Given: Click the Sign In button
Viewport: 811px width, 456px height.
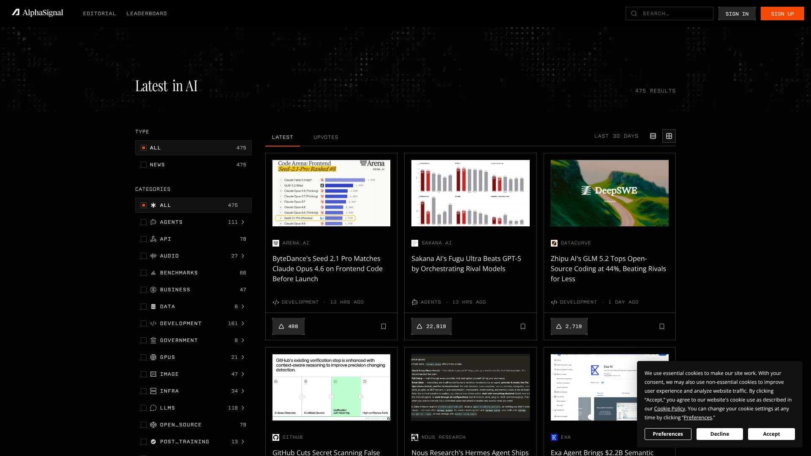Looking at the screenshot, I should click(737, 14).
